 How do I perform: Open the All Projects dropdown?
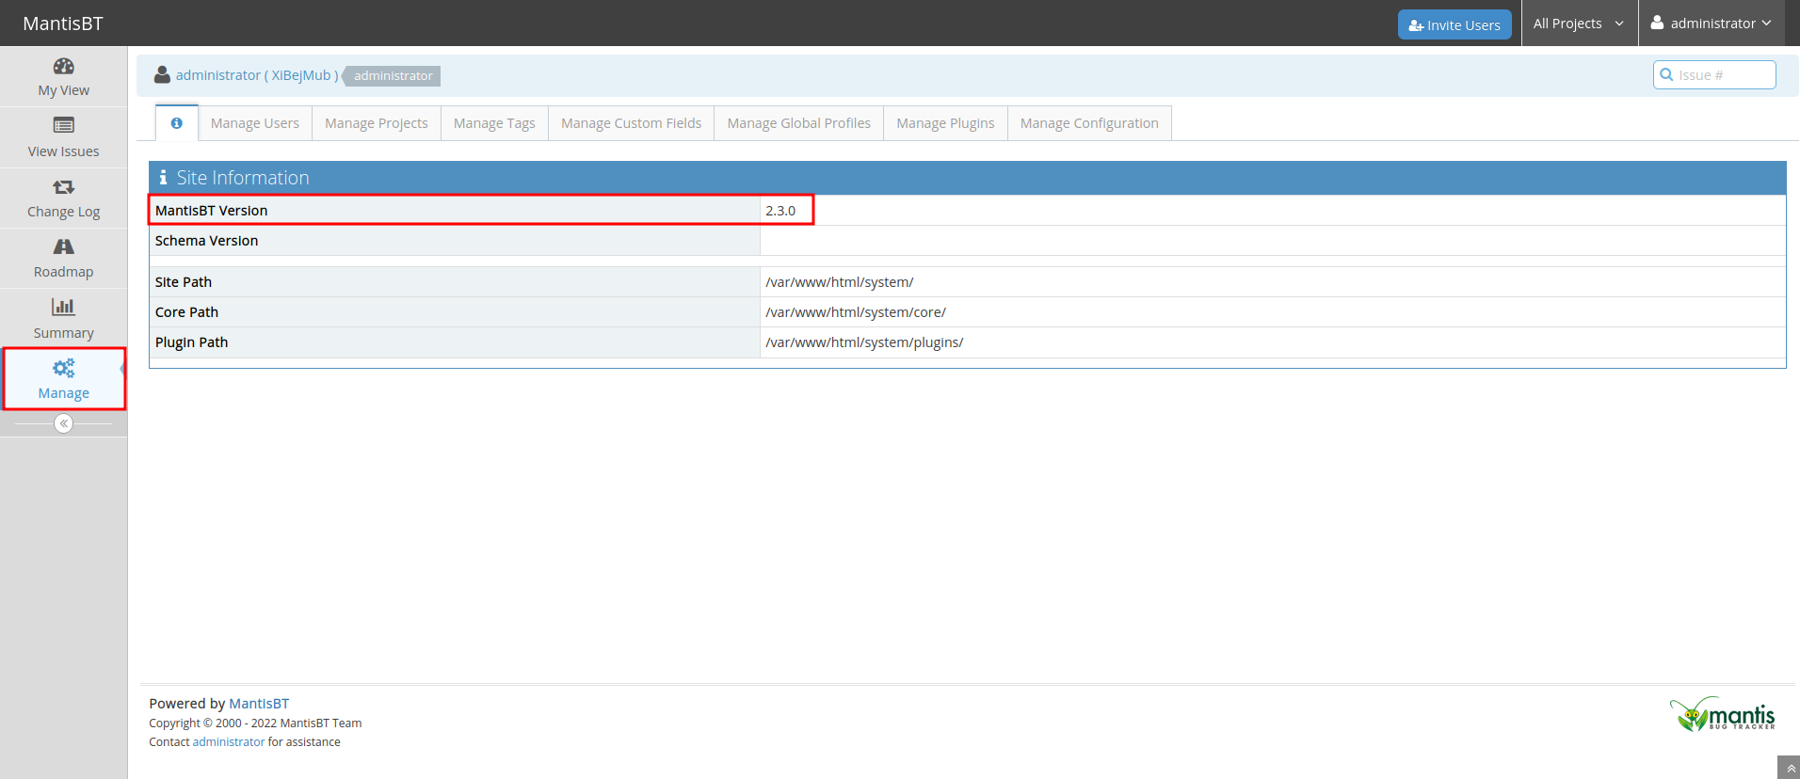pos(1579,23)
